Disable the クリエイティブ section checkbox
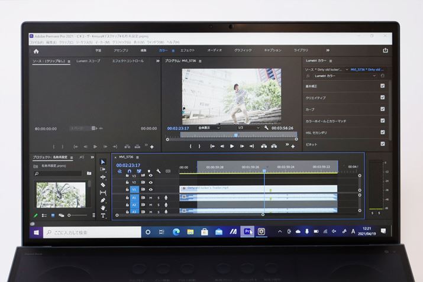Screen dimensions: 423x282 point(383,98)
